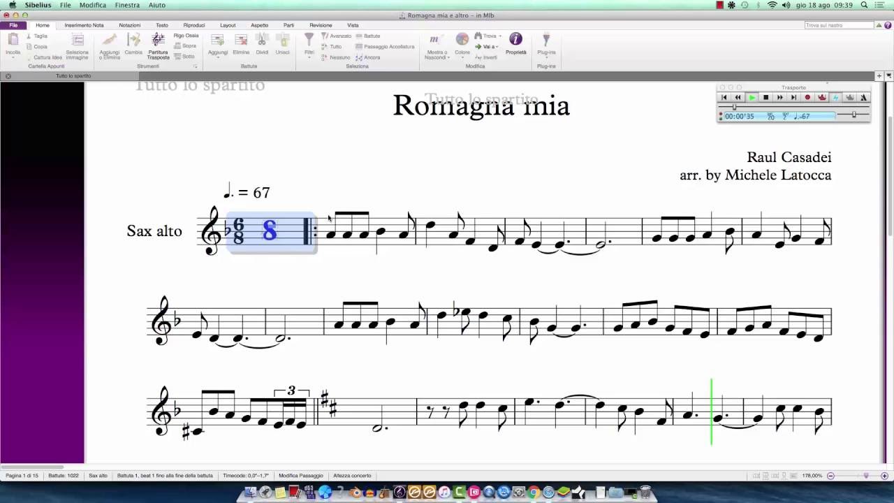
Task: Click the Transport record button
Action: 807,98
